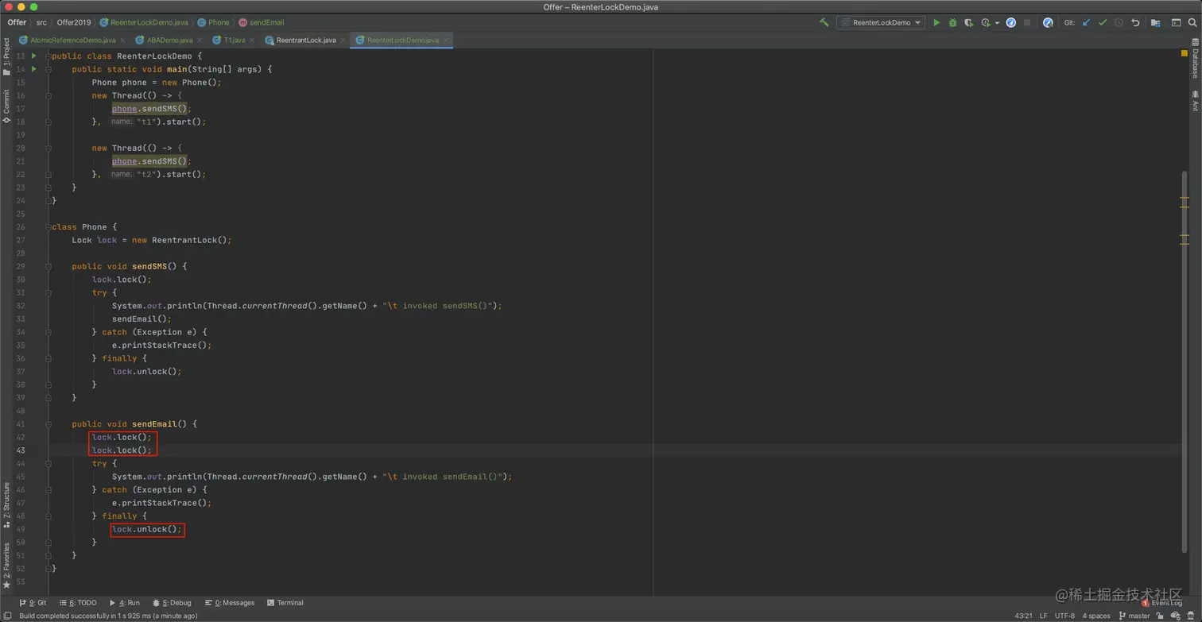Run ReenterLockDemo with green play button

coord(936,23)
